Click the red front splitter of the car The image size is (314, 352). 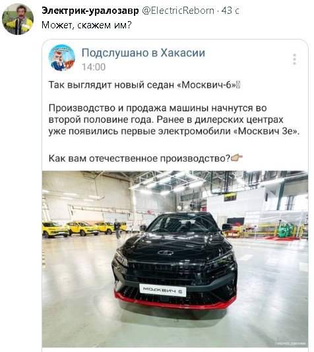[175, 301]
